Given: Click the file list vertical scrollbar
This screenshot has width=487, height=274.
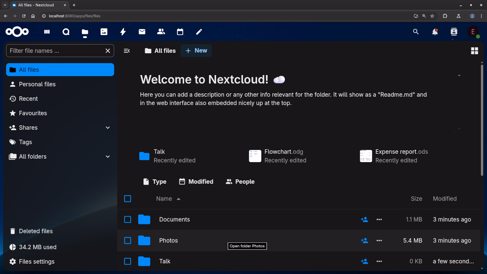Looking at the screenshot, I should coord(482,120).
